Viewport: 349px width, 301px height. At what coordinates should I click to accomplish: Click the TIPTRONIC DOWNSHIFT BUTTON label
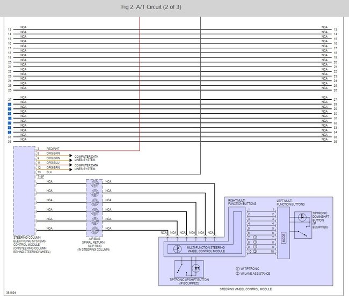pyautogui.click(x=321, y=220)
